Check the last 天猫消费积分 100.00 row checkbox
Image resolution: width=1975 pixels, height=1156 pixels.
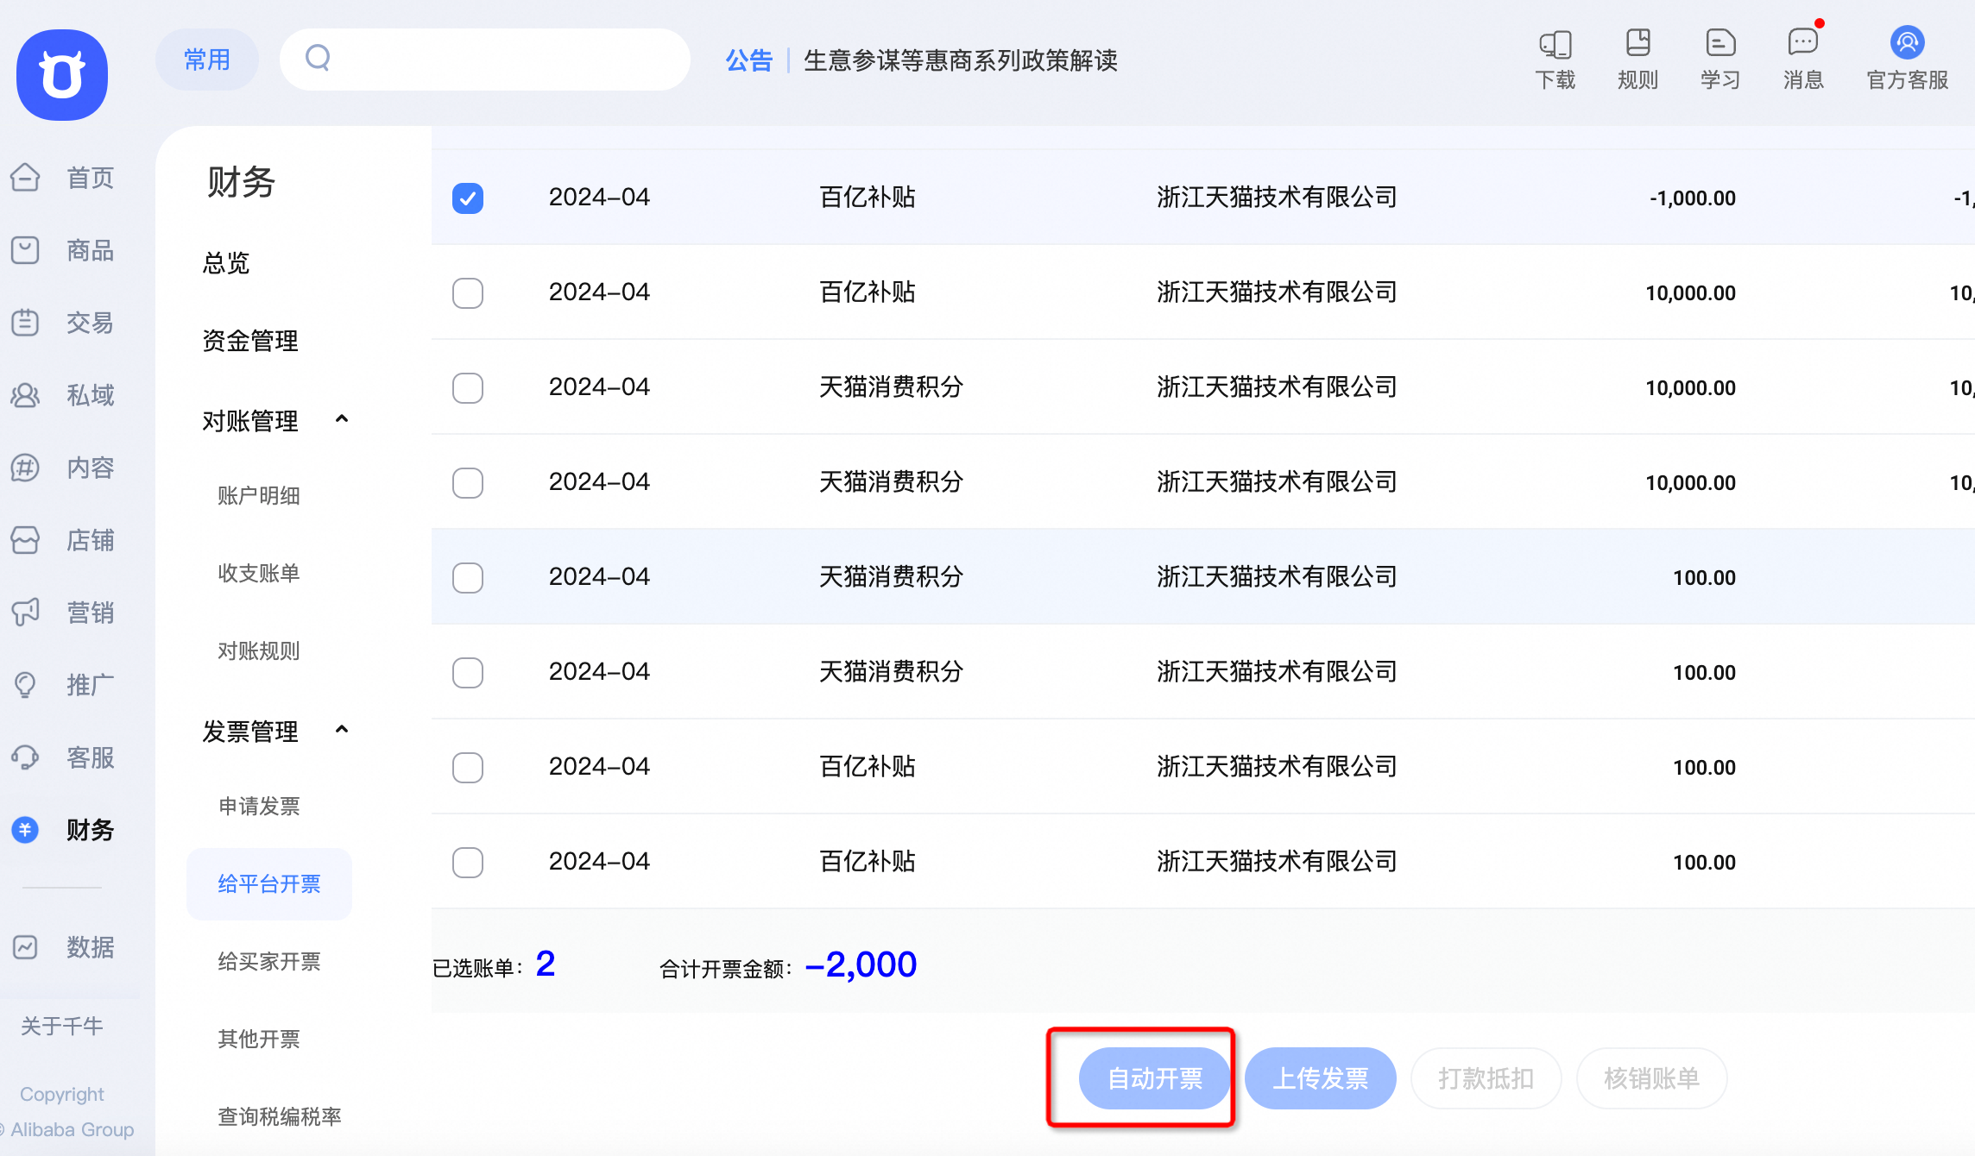[468, 673]
